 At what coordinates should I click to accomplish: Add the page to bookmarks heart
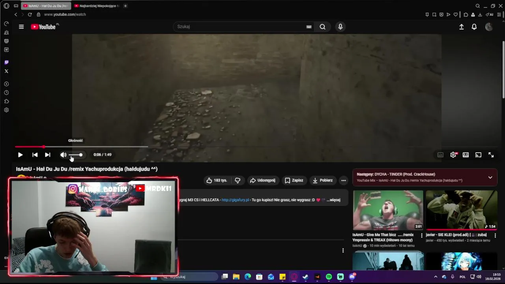coord(456,15)
